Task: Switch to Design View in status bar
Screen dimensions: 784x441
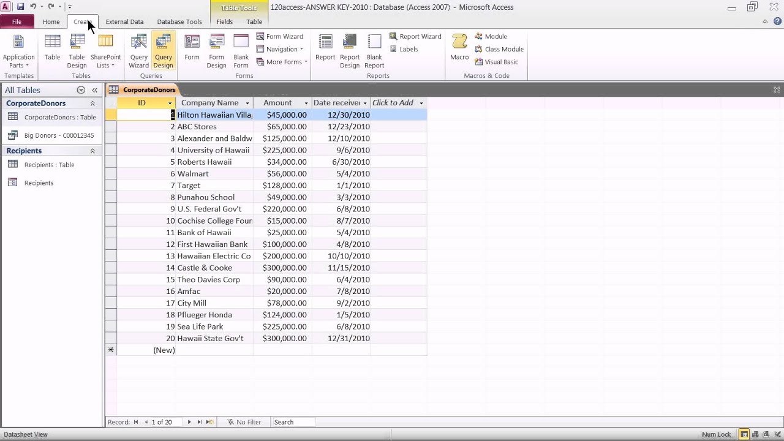Action: coord(777,434)
